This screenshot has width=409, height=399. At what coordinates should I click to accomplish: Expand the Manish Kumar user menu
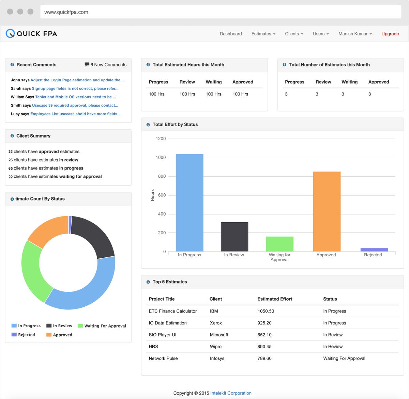(355, 34)
